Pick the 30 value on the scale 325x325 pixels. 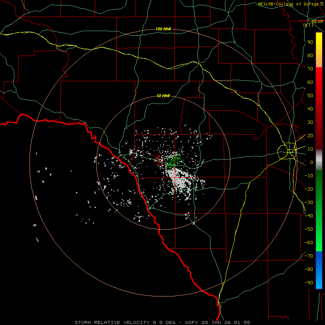(310, 122)
